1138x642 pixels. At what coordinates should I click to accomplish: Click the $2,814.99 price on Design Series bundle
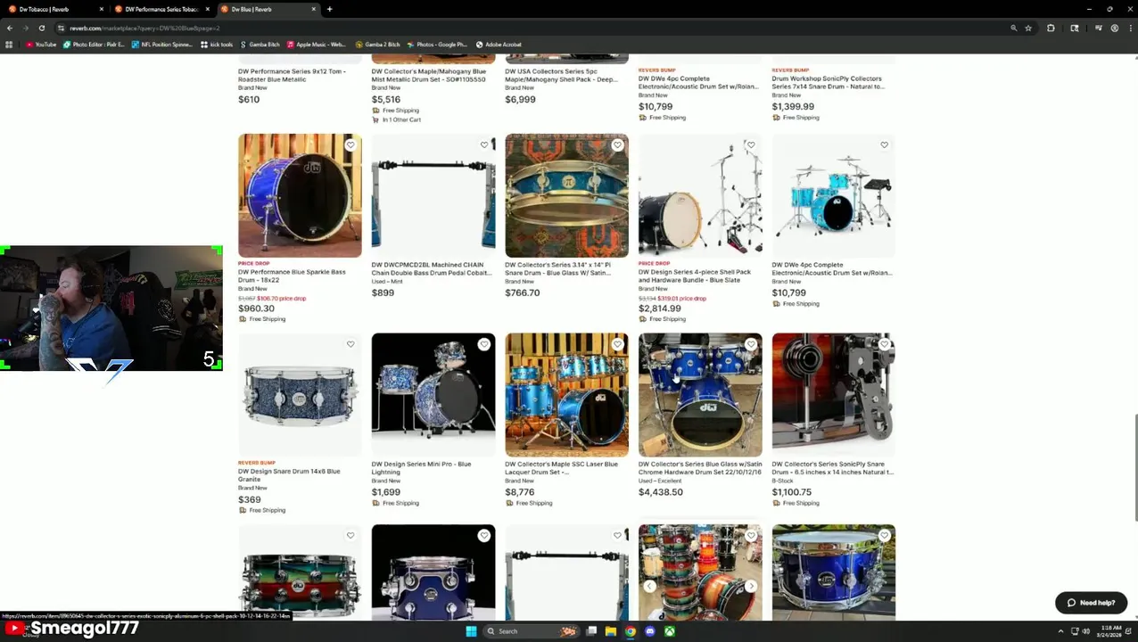point(660,309)
